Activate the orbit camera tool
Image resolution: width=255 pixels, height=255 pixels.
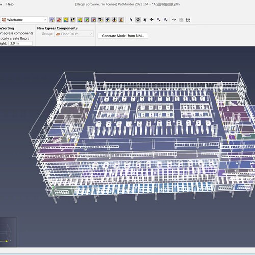(138, 20)
